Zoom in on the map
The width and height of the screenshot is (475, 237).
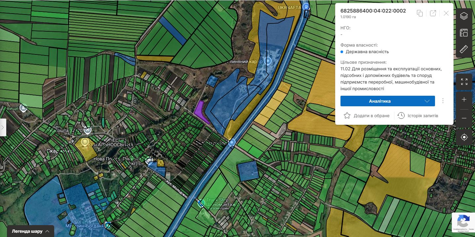coord(464,100)
